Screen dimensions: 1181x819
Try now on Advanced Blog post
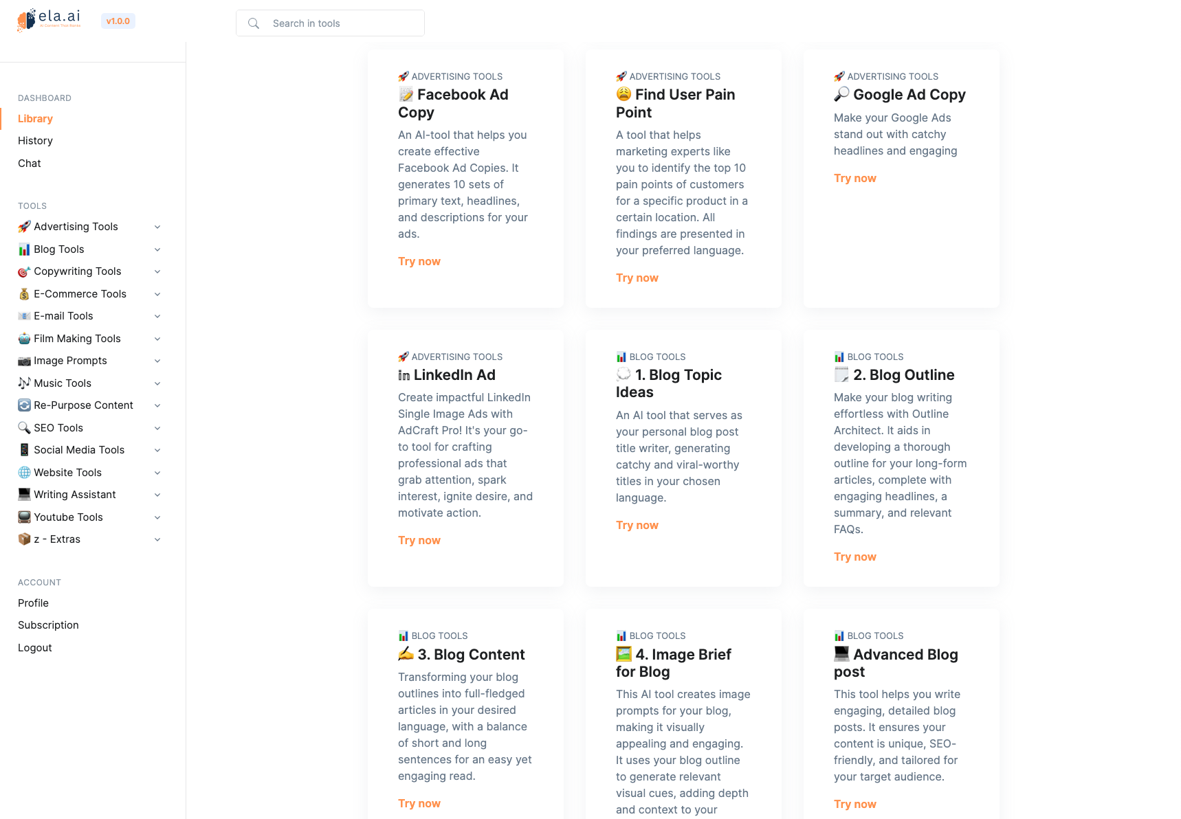[855, 805]
